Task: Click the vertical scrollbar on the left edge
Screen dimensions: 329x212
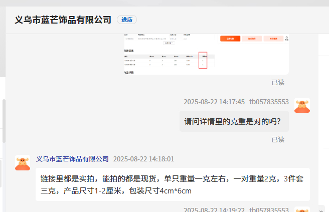Action: 4,120
